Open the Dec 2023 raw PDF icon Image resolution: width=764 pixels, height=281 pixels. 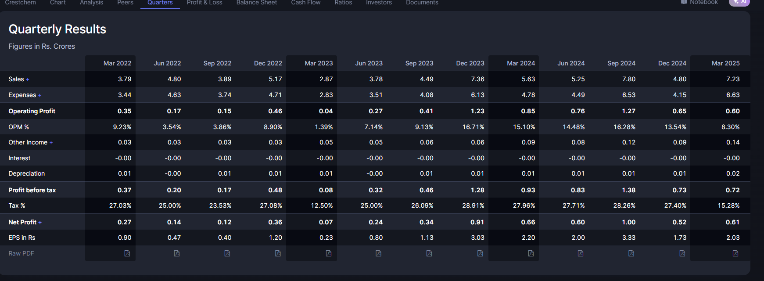480,253
